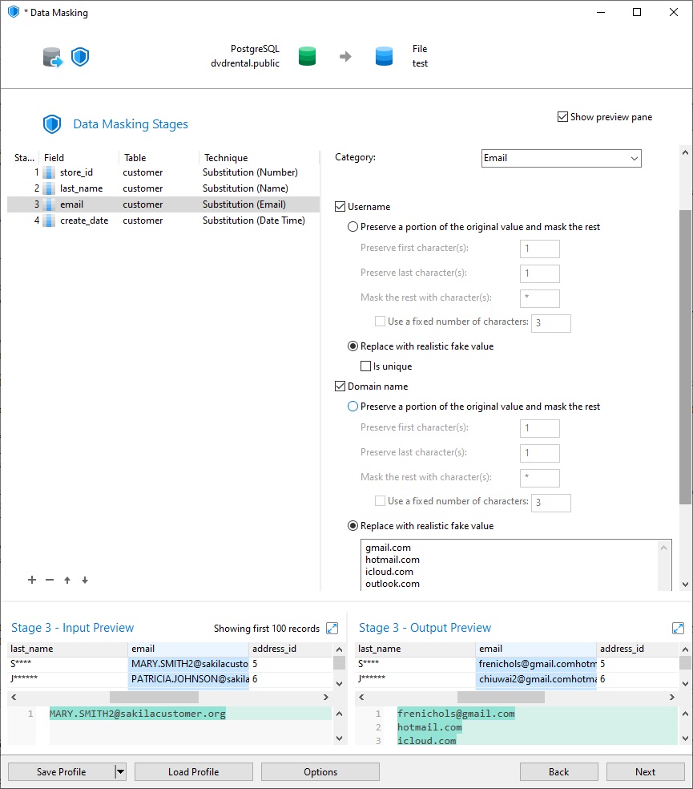The height and width of the screenshot is (789, 693).
Task: Click email column header in Output Preview
Action: coord(536,649)
